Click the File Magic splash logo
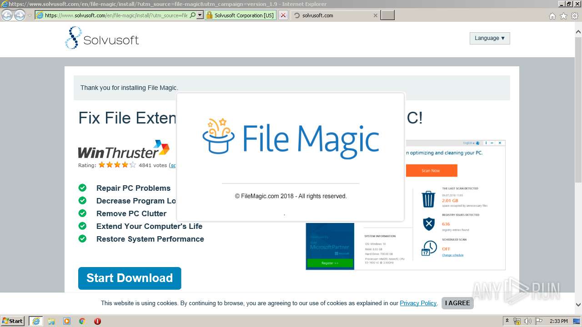 (291, 138)
